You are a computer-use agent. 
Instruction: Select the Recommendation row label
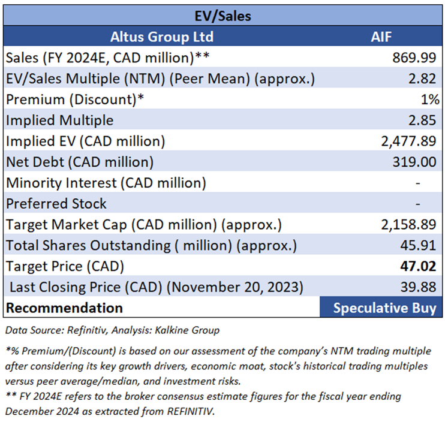pyautogui.click(x=64, y=308)
